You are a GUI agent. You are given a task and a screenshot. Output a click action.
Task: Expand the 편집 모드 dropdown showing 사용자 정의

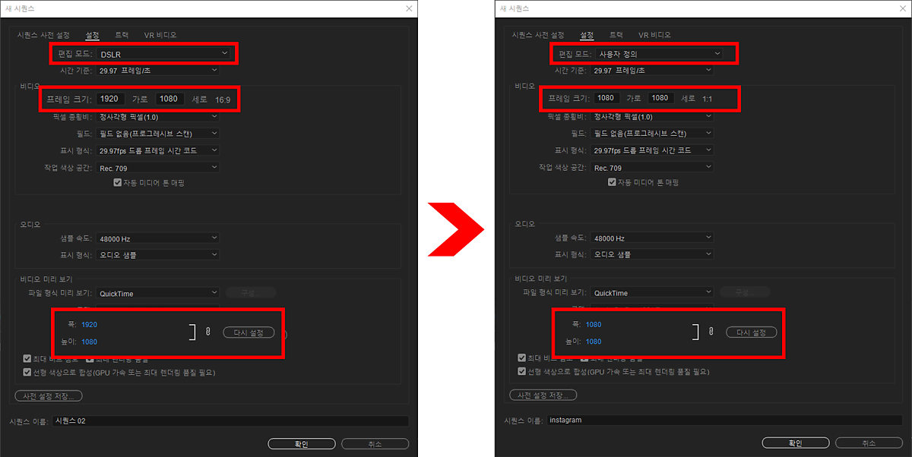(x=657, y=54)
